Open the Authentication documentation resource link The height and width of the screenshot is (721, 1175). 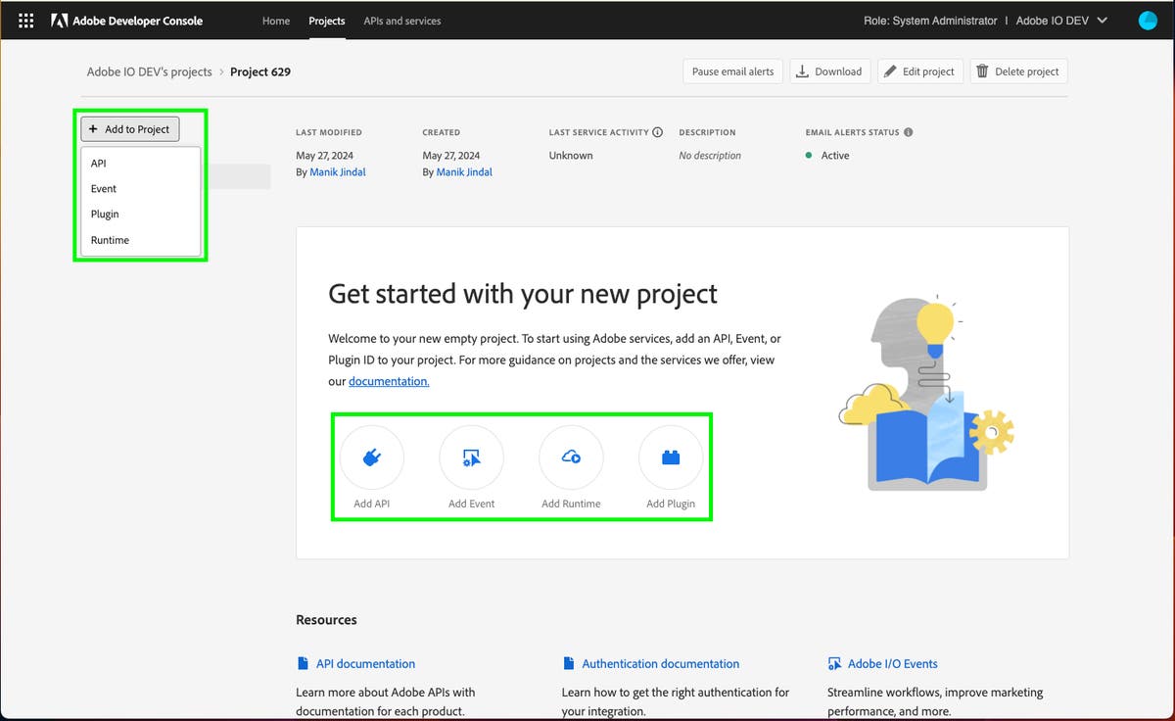660,663
